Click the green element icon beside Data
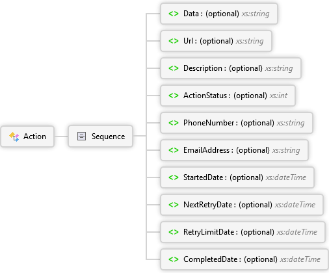 tap(174, 14)
